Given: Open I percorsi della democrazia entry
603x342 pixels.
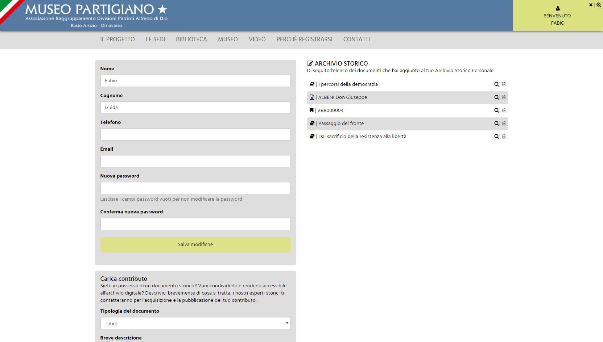Looking at the screenshot, I should [x=348, y=84].
